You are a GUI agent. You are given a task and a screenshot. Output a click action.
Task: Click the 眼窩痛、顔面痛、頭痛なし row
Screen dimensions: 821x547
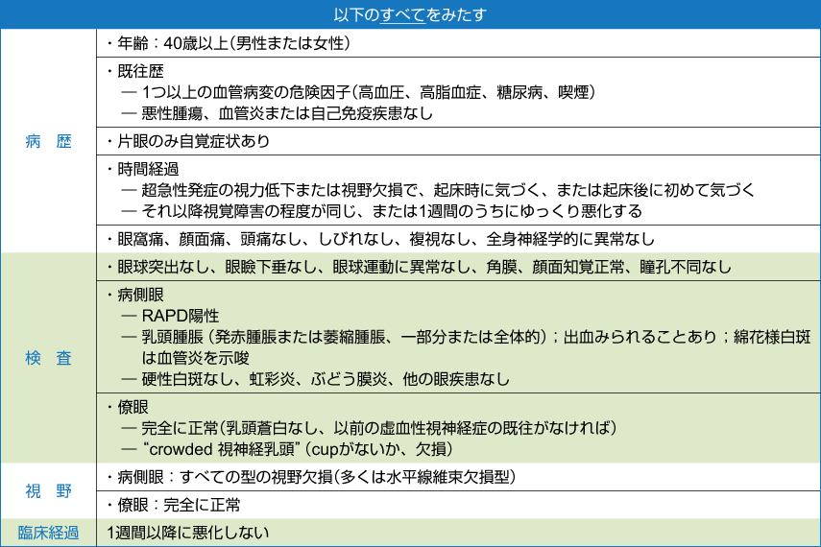click(x=379, y=238)
